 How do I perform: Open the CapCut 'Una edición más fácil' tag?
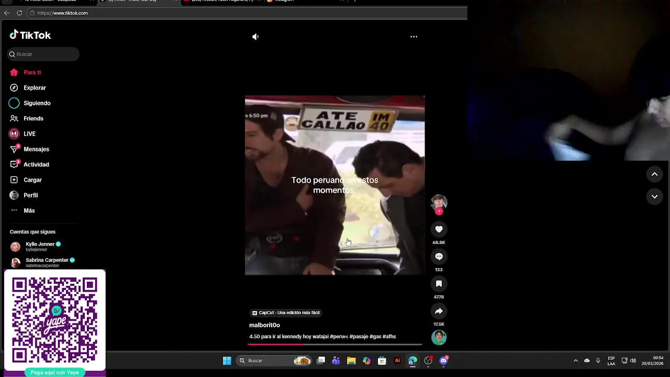pos(285,313)
